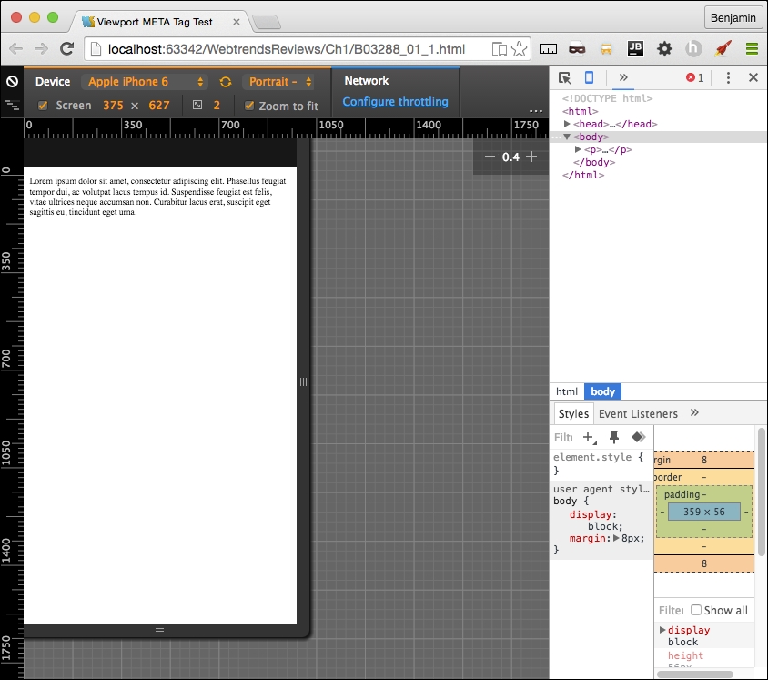768x680 pixels.
Task: Click the JB browser extension icon
Action: [x=635, y=48]
